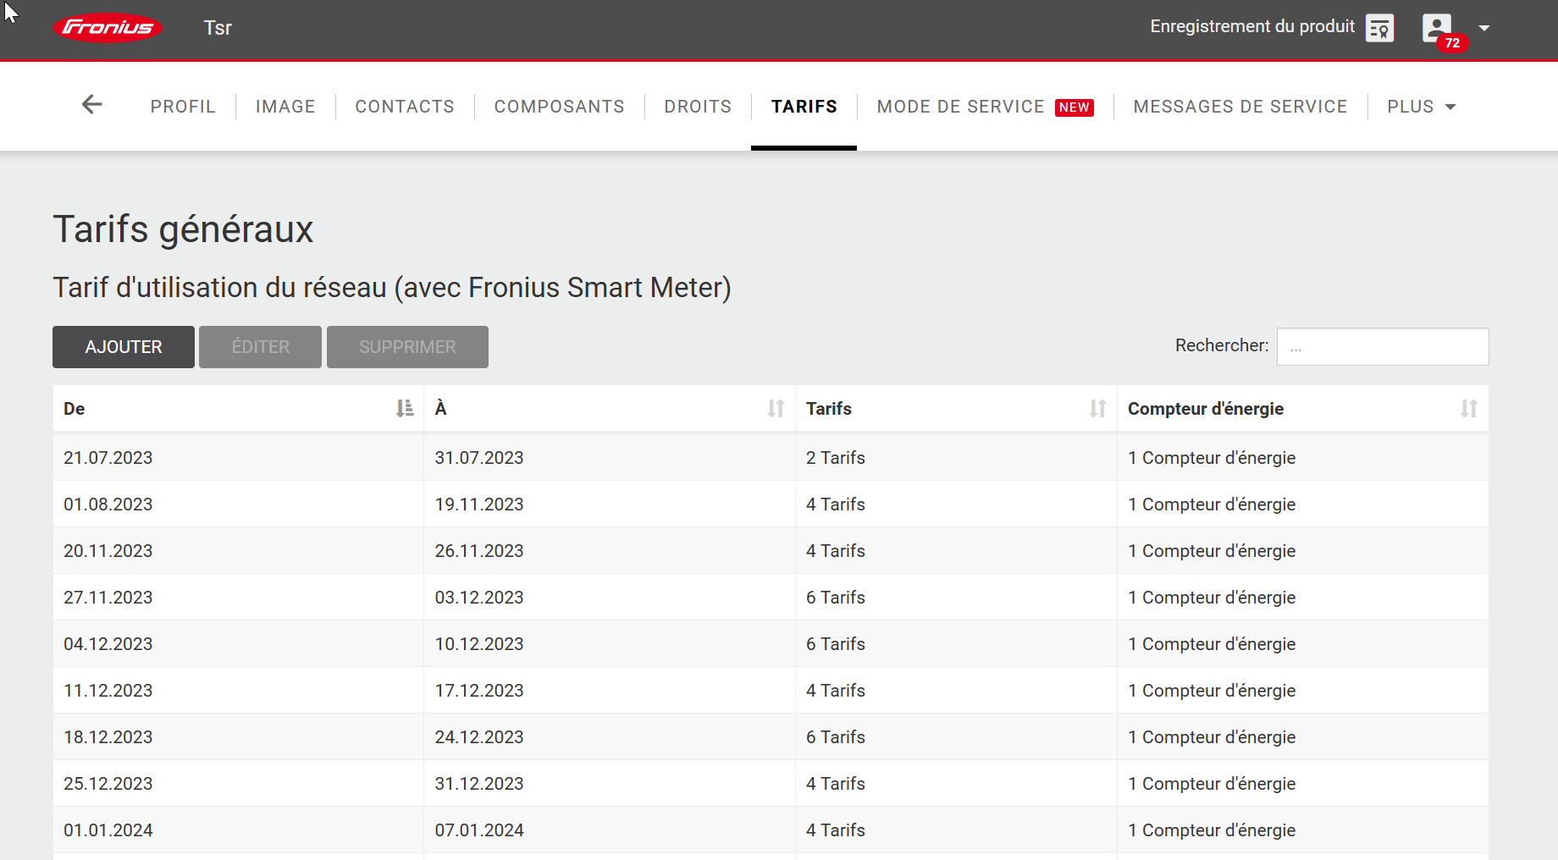Switch to the PROFIL tab
Image resolution: width=1558 pixels, height=860 pixels.
click(x=183, y=107)
